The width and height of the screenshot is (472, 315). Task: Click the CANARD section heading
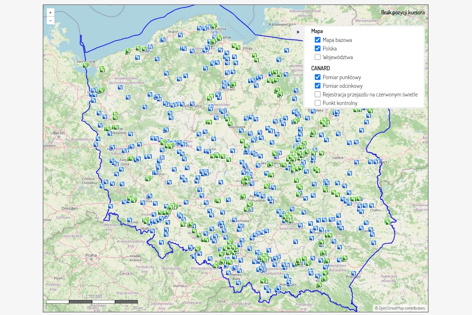tap(321, 68)
